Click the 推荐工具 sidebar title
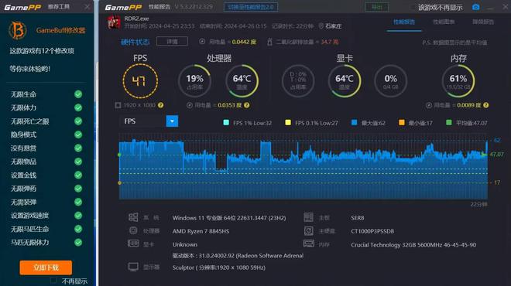Viewport: 511px width, 286px height. 58,7
